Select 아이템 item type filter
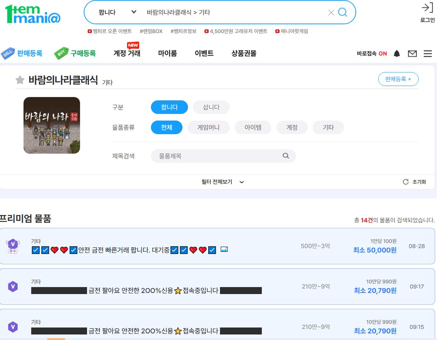Image resolution: width=437 pixels, height=340 pixels. [x=253, y=128]
